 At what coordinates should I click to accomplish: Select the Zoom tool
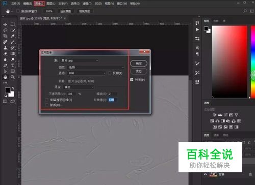point(13,77)
